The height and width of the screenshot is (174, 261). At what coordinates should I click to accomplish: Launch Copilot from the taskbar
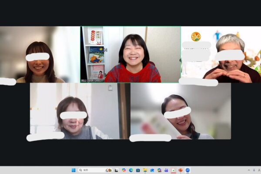(x=124, y=170)
